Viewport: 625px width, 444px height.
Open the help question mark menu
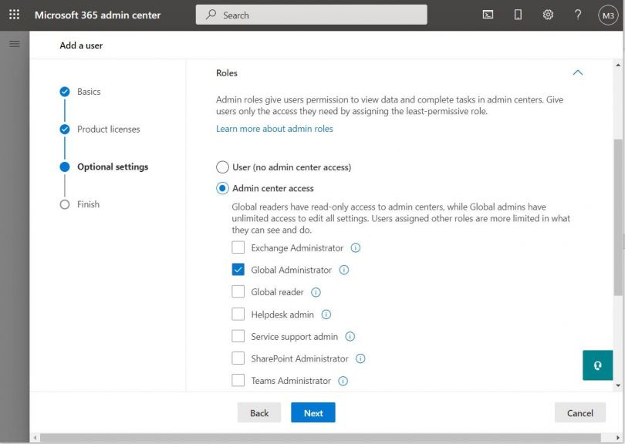tap(576, 14)
